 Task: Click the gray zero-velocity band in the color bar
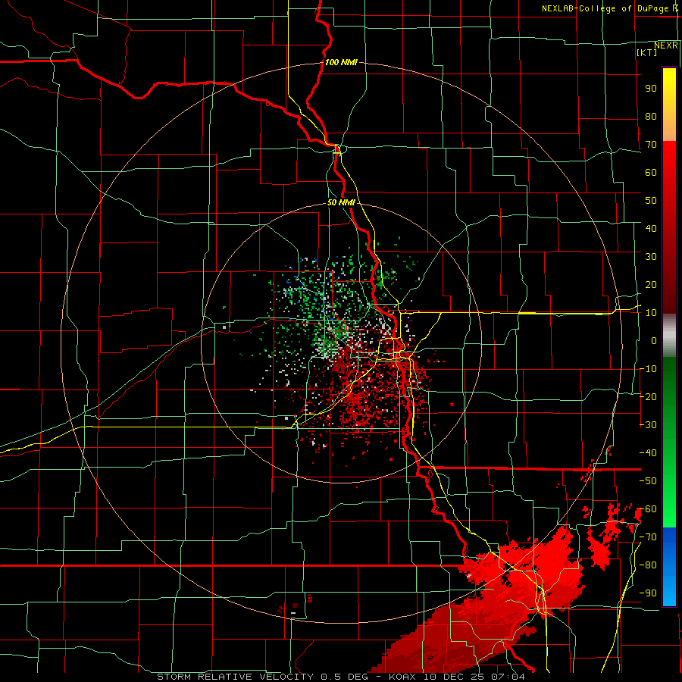[669, 336]
